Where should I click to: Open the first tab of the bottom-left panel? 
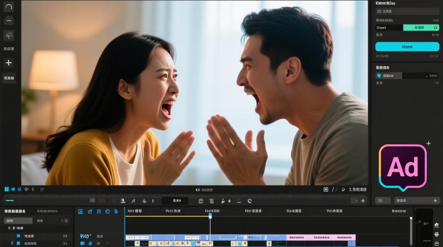[15, 211]
